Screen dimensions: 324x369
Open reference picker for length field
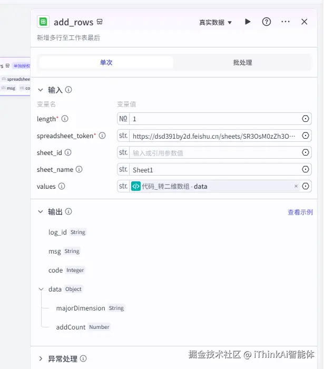click(305, 119)
